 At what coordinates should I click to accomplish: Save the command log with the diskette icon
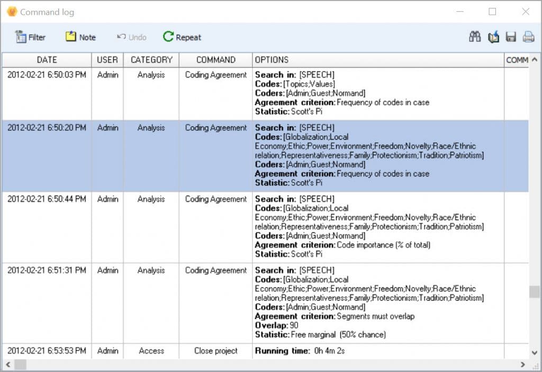[x=510, y=37]
